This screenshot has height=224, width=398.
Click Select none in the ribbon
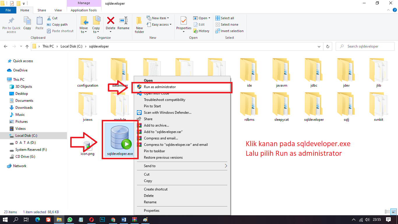click(227, 24)
